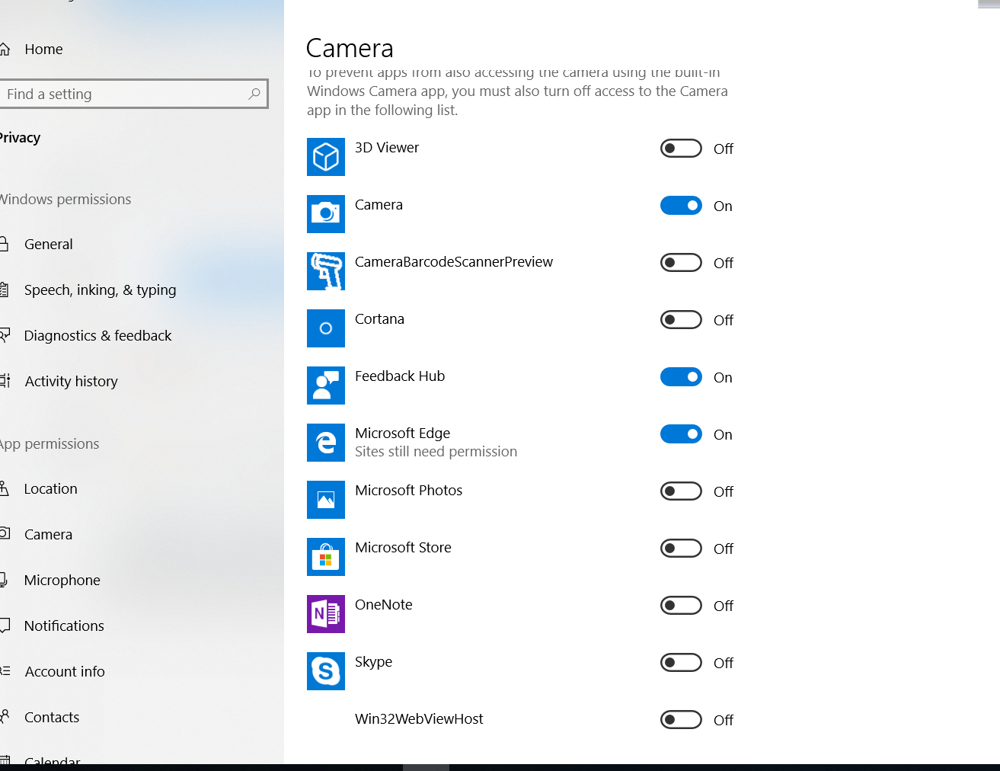Toggle Win32WebViewHost camera access

click(681, 720)
